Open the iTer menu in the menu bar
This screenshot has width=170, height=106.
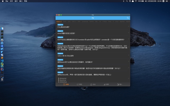point(7,1)
